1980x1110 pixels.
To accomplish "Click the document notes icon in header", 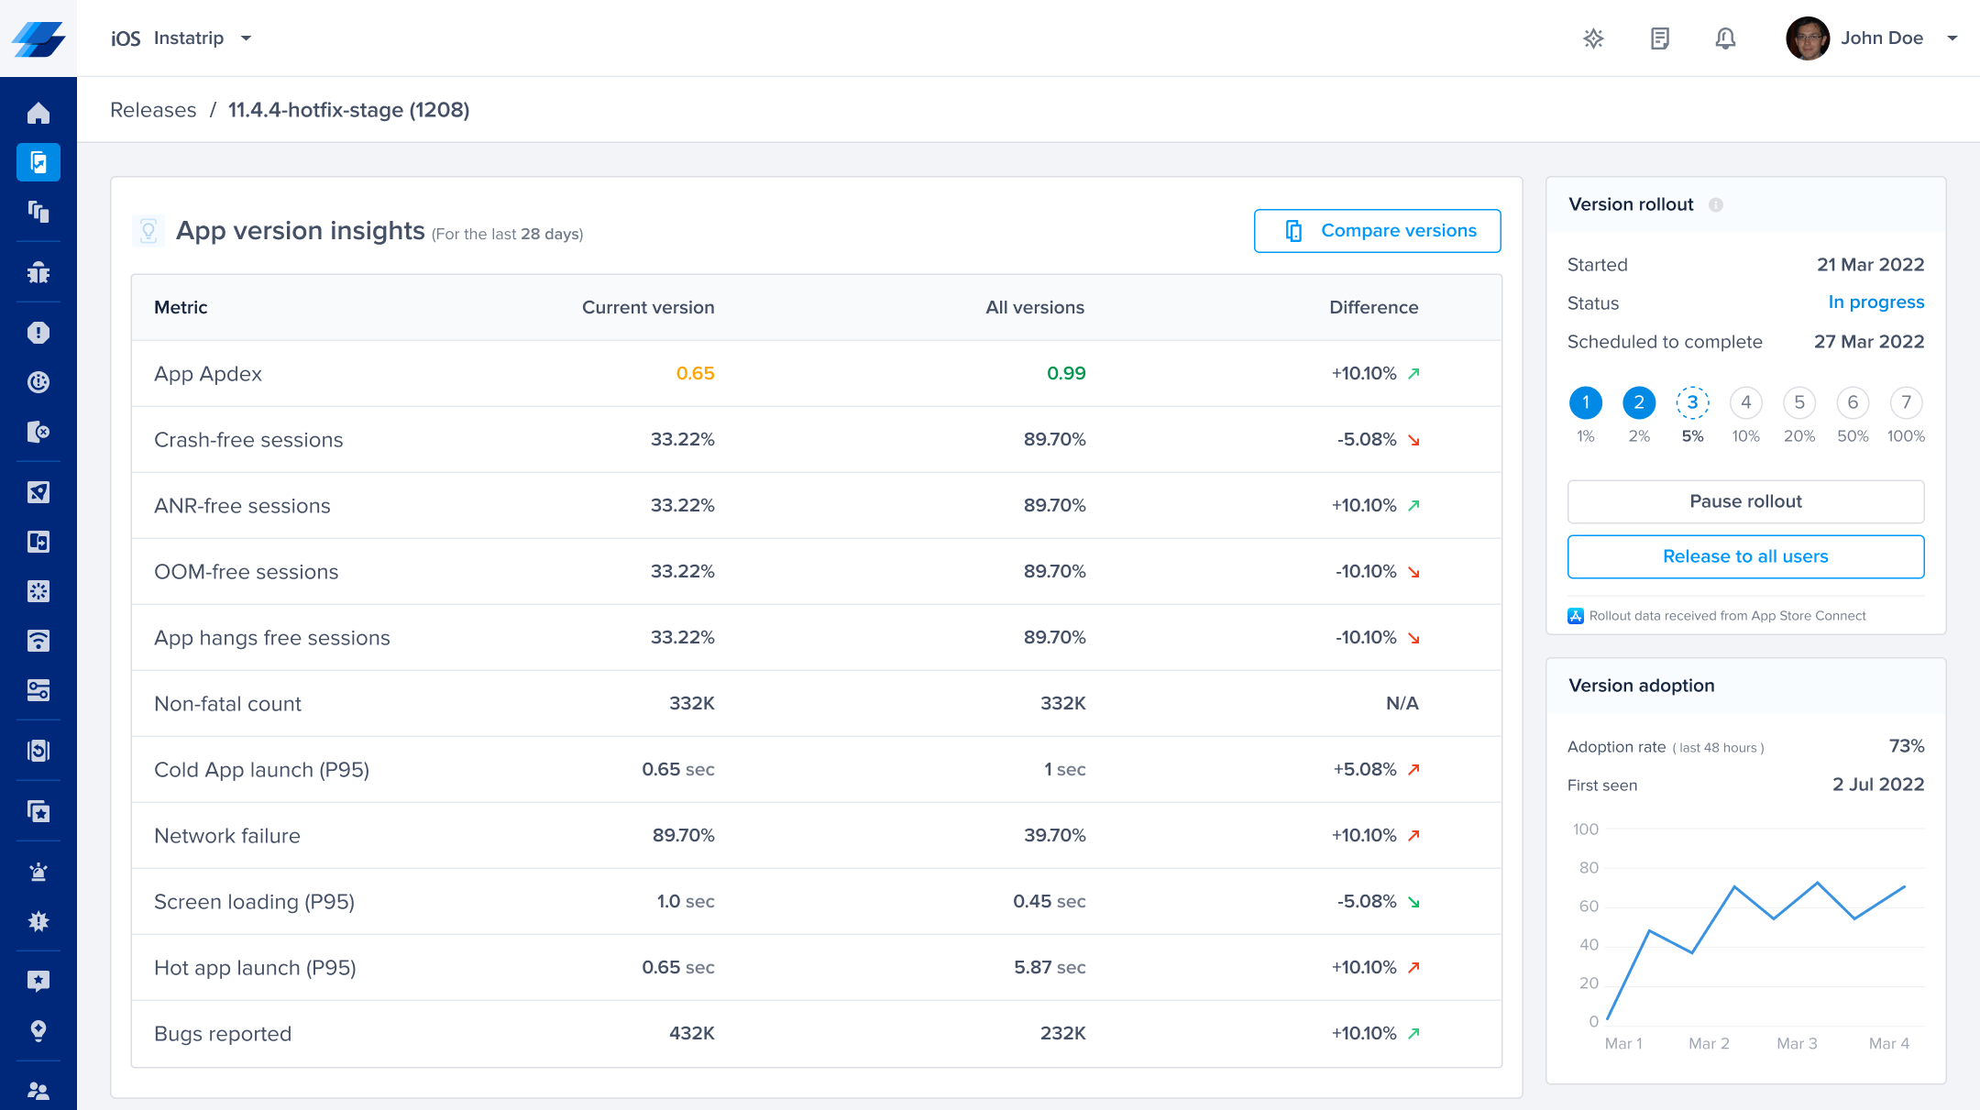I will 1659,38.
